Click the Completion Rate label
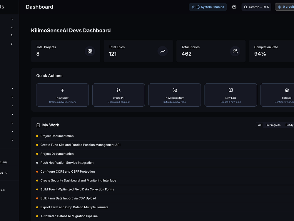 click(x=266, y=47)
